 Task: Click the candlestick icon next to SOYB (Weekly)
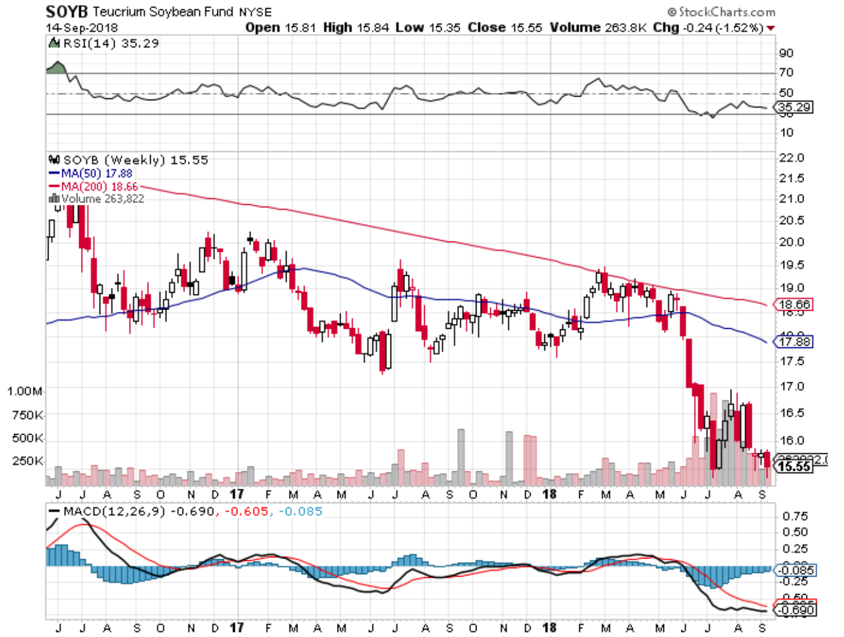[54, 160]
